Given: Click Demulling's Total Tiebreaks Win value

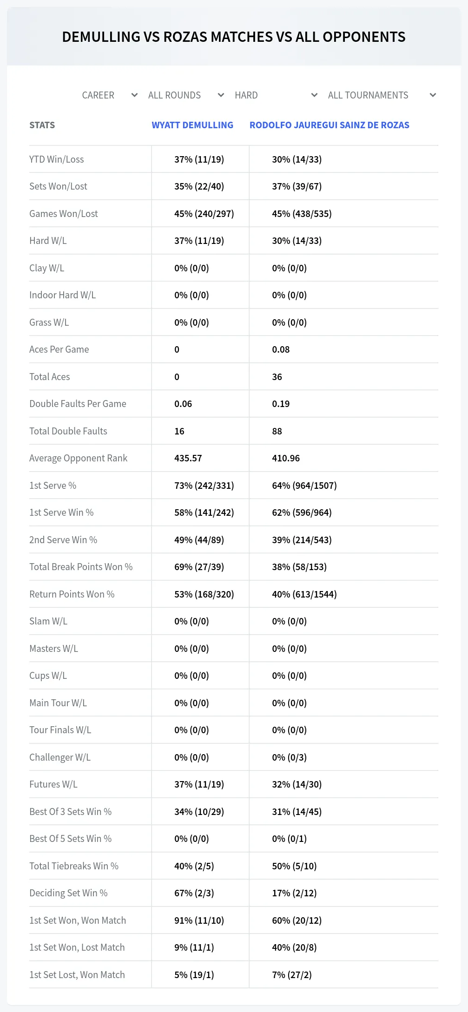Looking at the screenshot, I should tap(194, 866).
